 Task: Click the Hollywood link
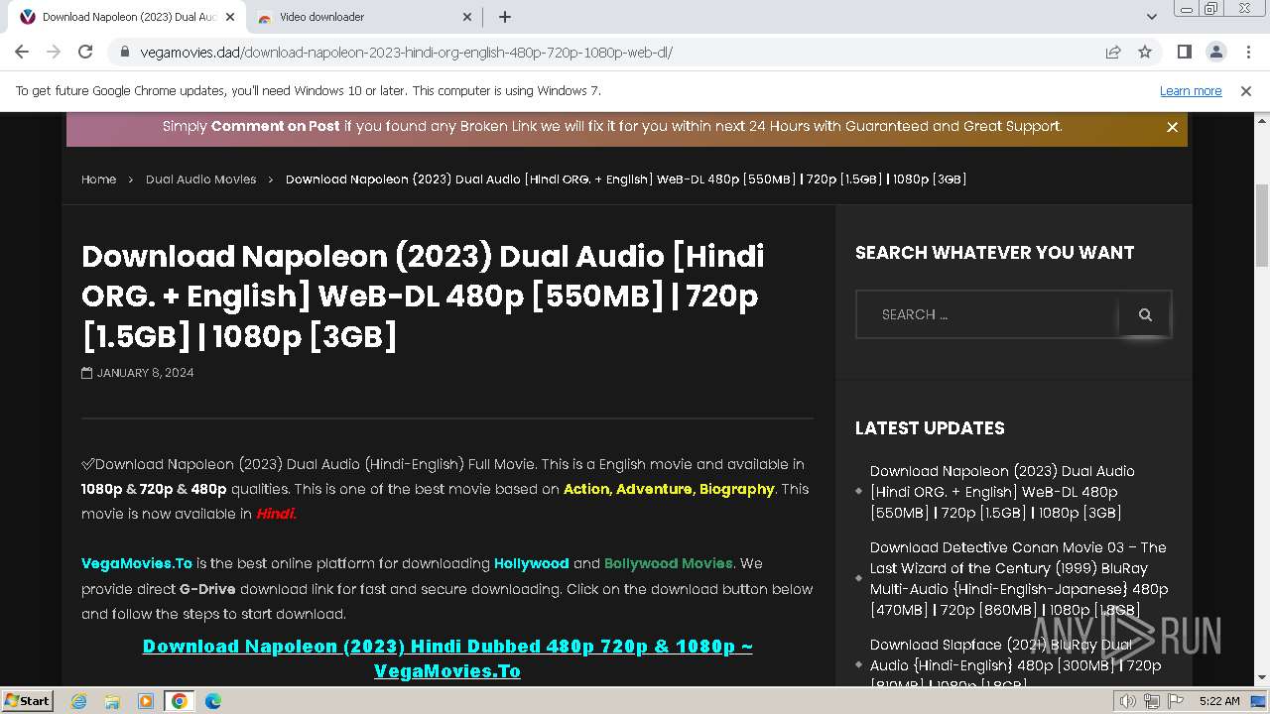tap(532, 563)
